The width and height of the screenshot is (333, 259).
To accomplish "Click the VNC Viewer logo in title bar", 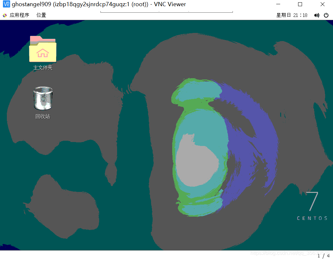I will click(x=7, y=4).
